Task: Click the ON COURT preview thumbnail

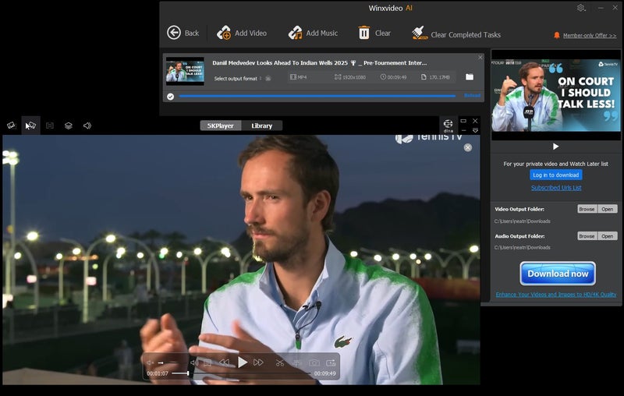Action: 556,95
